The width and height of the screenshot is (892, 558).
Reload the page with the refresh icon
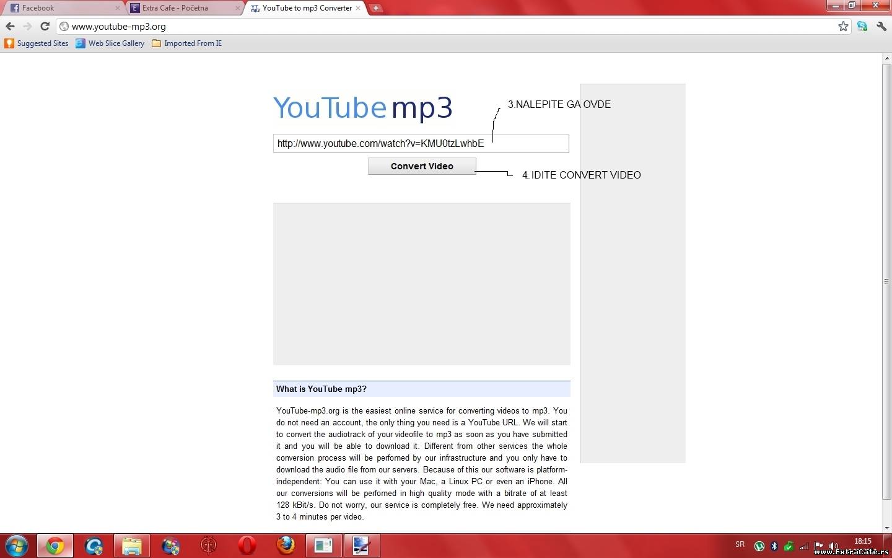tap(45, 26)
